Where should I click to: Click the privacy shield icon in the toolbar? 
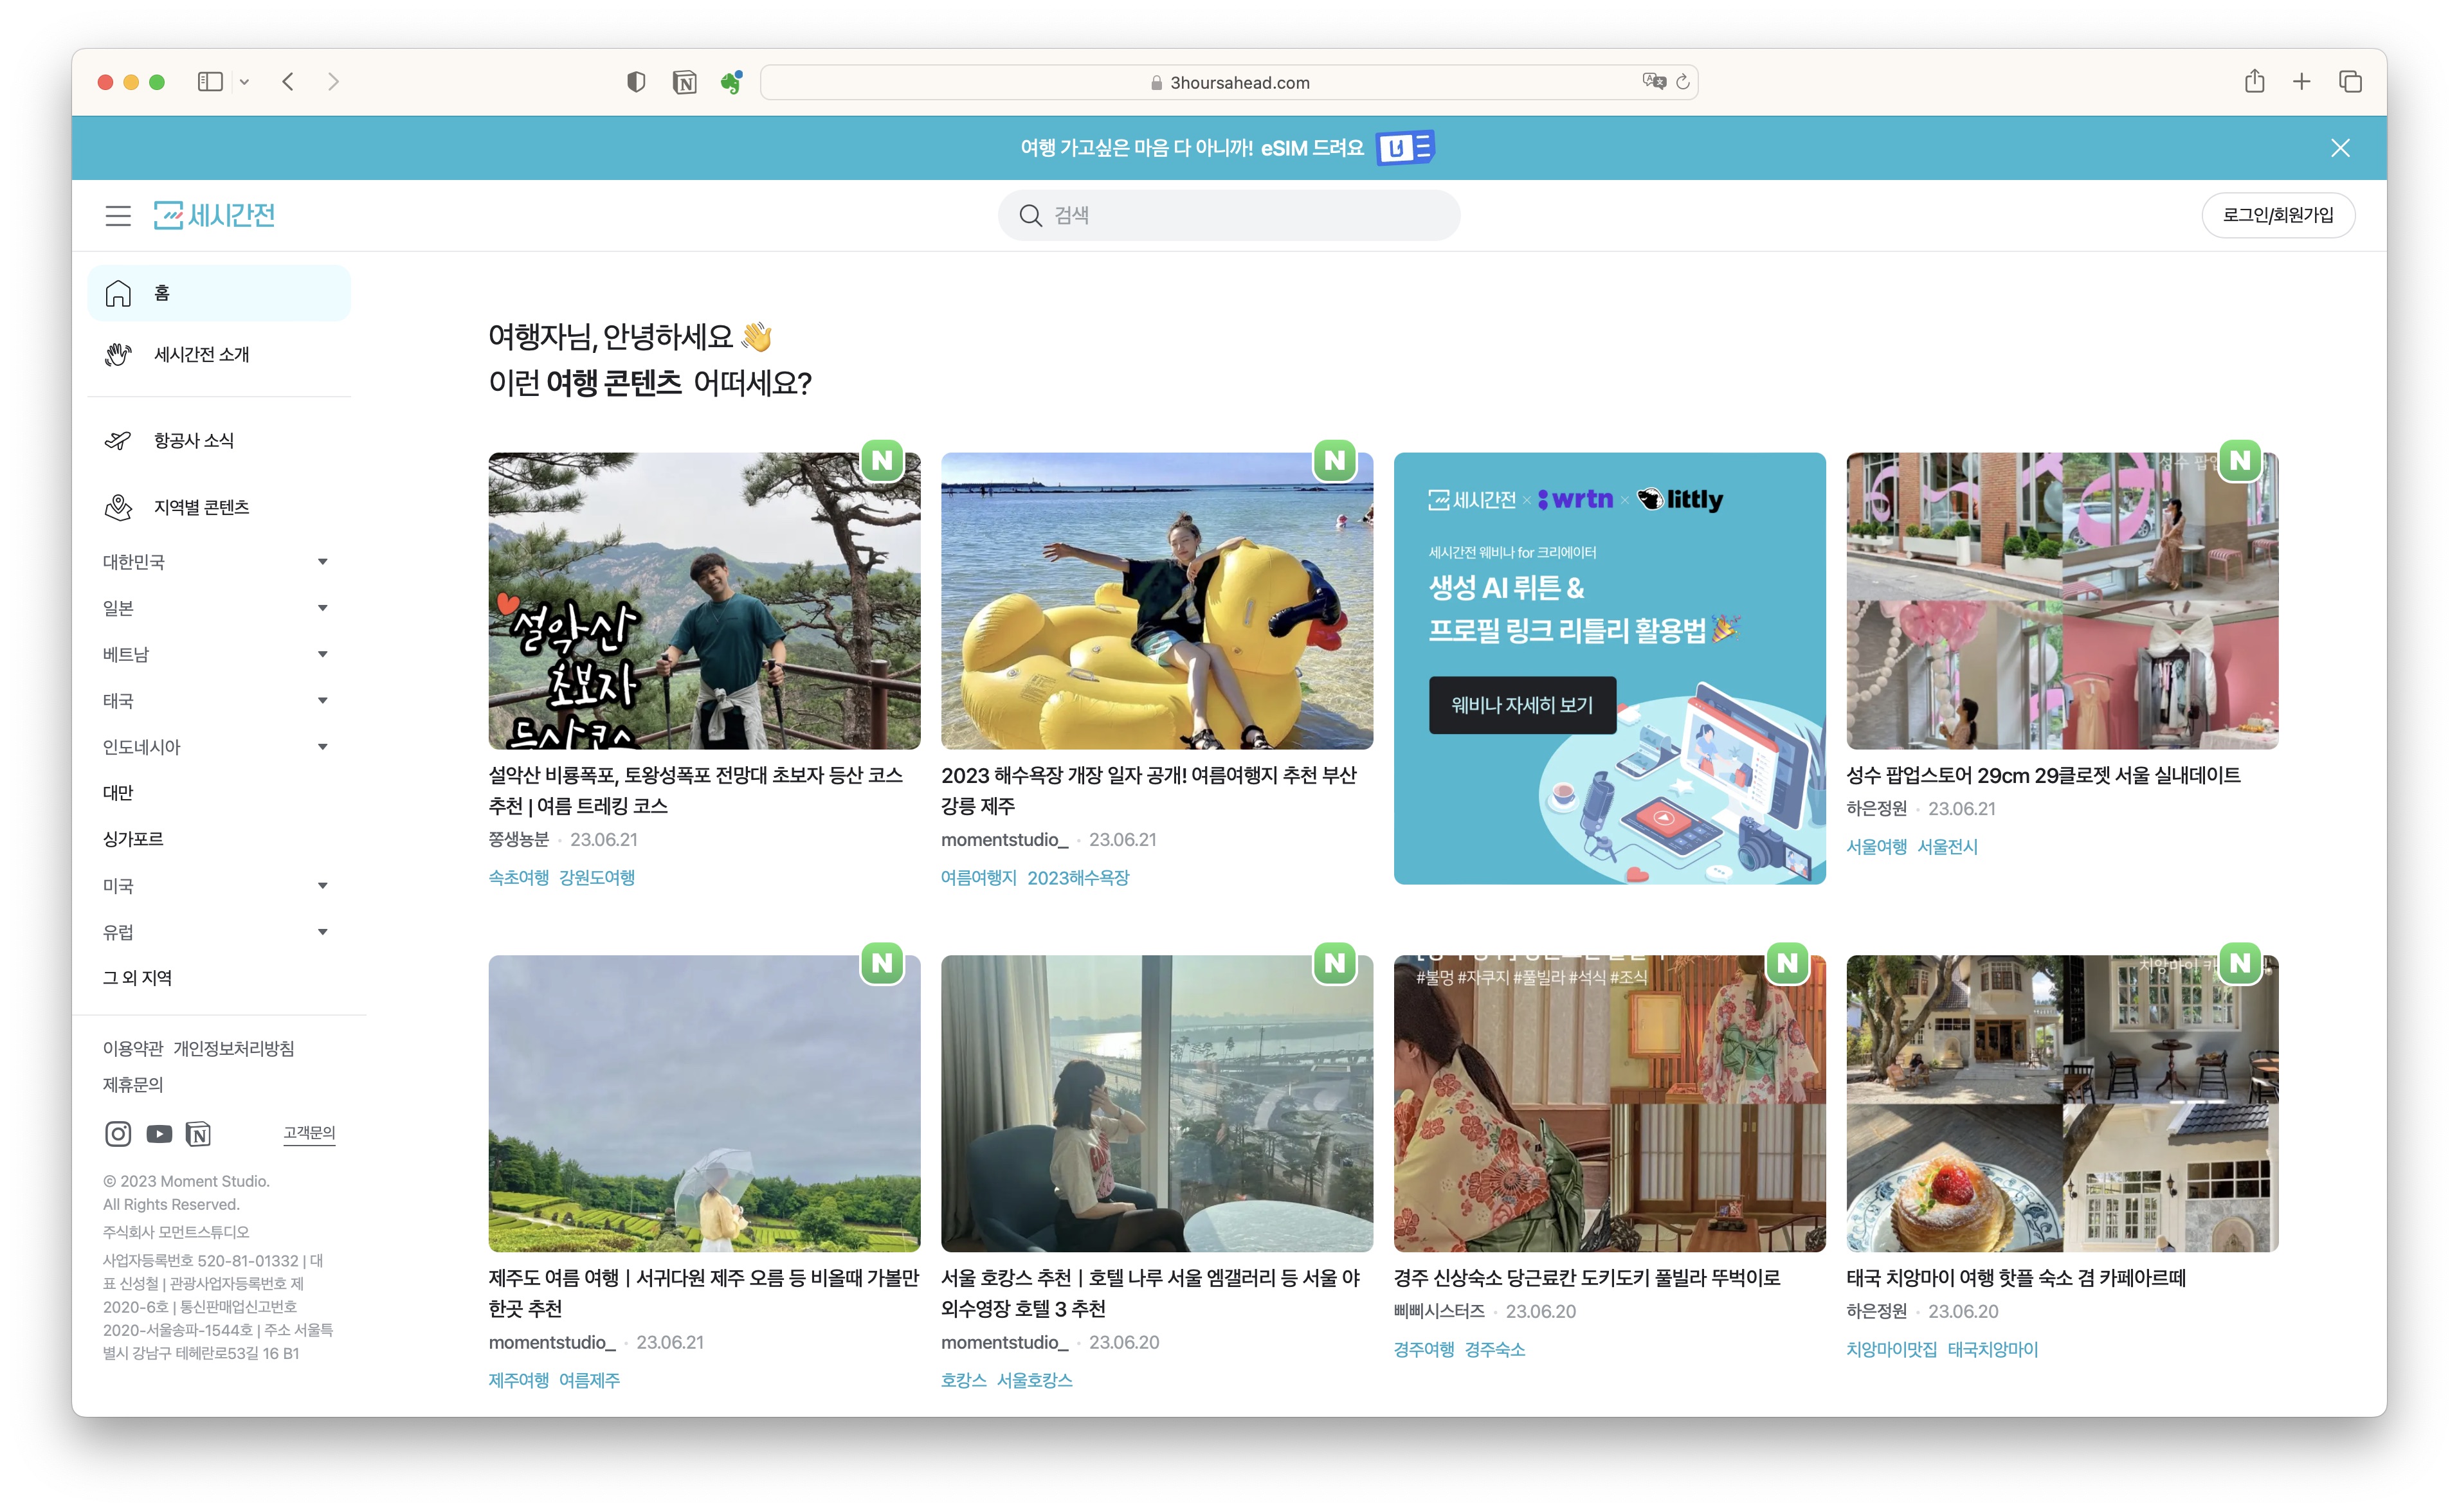[x=636, y=82]
